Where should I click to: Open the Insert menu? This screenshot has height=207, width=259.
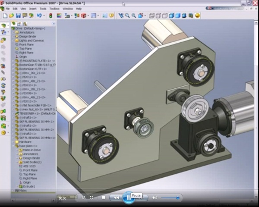[x=33, y=8]
